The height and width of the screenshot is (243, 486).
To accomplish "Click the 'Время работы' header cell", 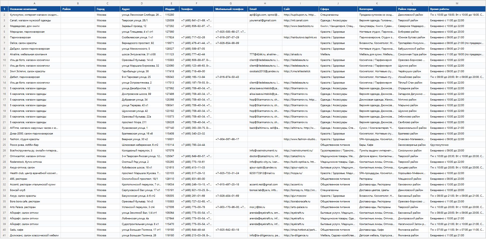I will click(x=457, y=9).
